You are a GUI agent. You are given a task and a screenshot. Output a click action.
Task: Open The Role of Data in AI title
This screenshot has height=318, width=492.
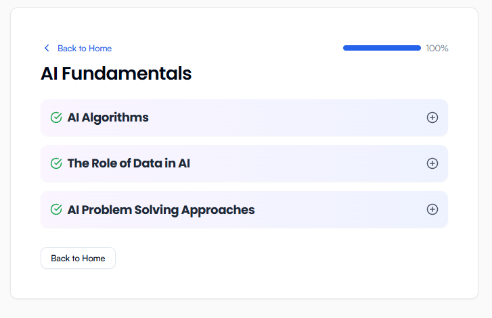point(129,163)
